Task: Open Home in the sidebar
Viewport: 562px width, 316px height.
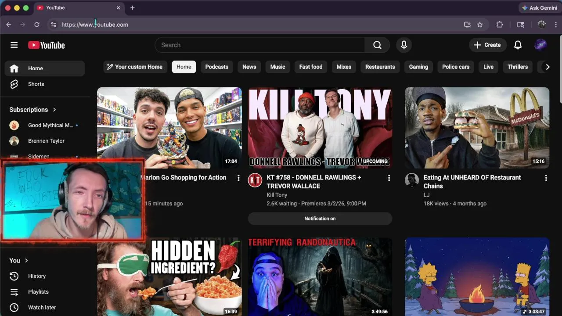Action: pyautogui.click(x=45, y=68)
